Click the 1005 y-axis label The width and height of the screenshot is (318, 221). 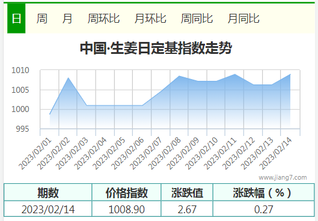coord(20,90)
